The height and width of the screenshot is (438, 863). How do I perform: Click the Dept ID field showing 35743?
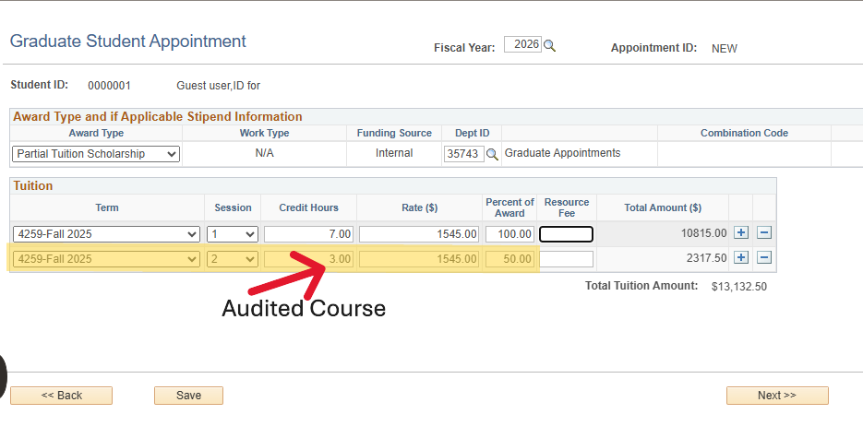[x=463, y=154]
